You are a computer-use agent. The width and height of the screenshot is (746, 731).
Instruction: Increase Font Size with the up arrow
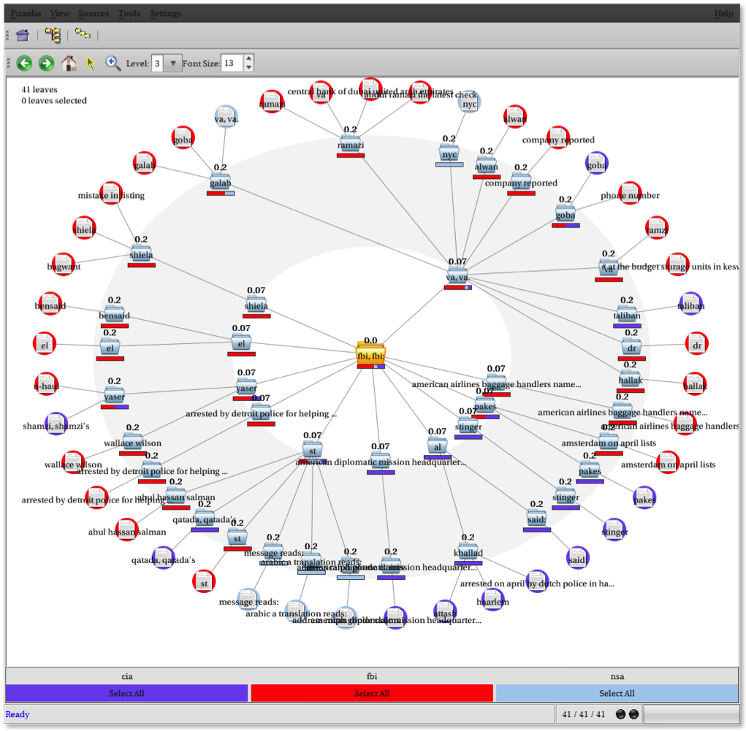tap(249, 58)
